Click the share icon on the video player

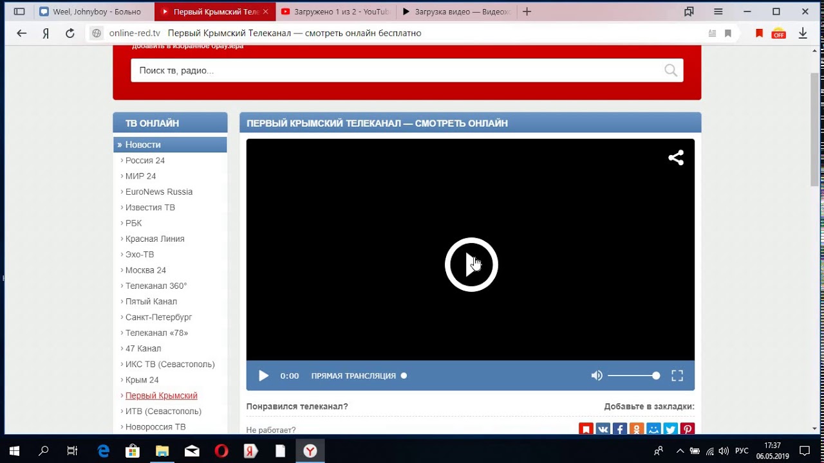tap(675, 158)
